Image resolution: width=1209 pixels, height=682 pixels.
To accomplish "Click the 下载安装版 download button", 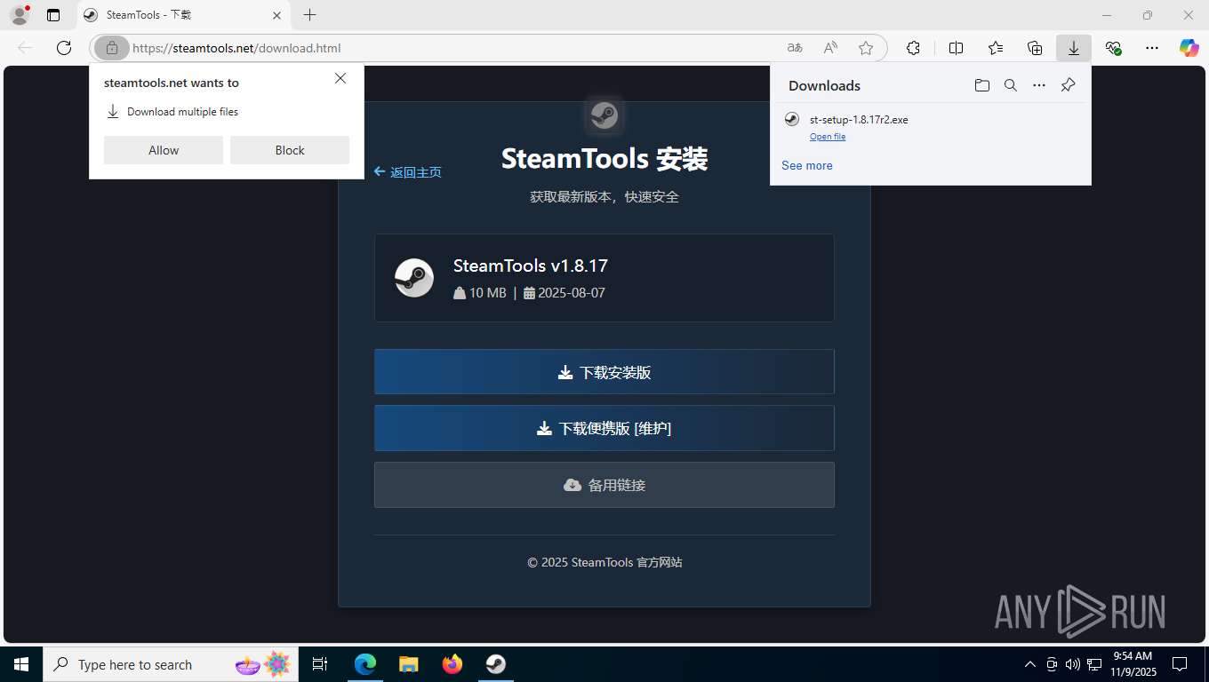I will tap(604, 372).
